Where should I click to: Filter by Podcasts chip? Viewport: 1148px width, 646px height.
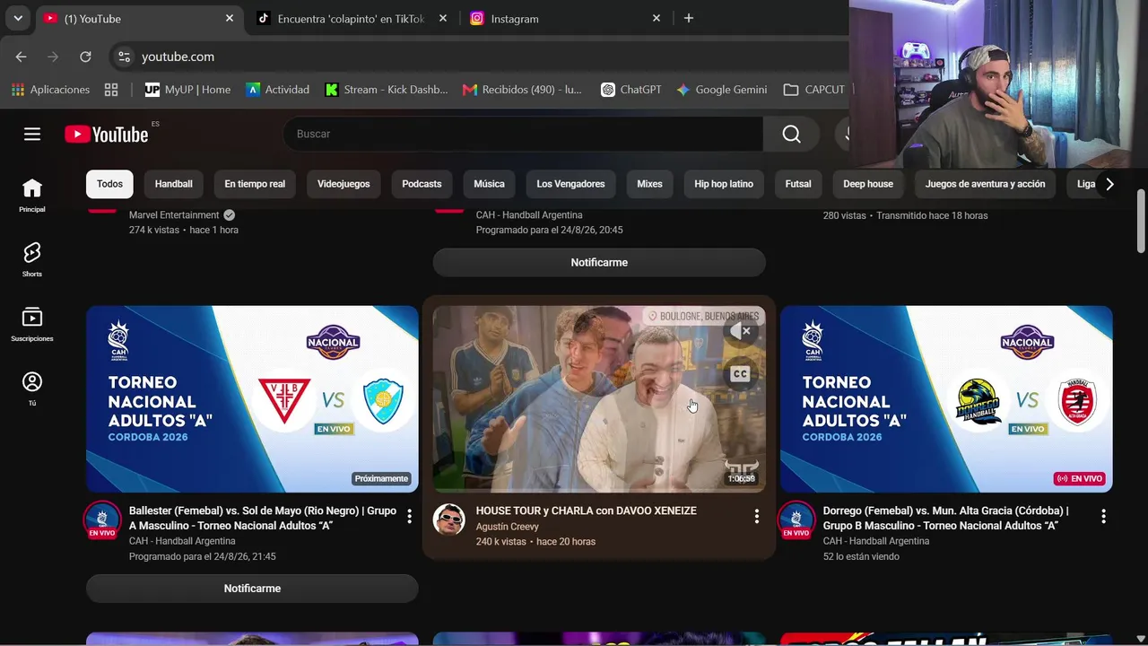click(x=422, y=184)
